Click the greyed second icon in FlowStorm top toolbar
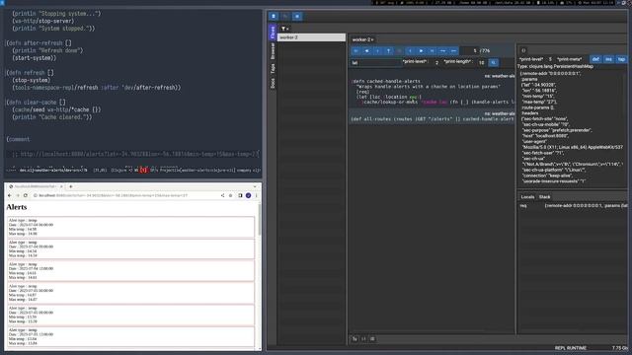This screenshot has height=355, width=632. pyautogui.click(x=285, y=16)
